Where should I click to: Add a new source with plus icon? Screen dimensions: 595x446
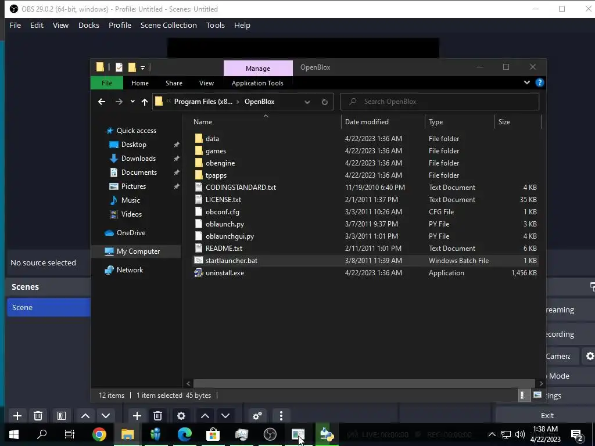(x=137, y=416)
